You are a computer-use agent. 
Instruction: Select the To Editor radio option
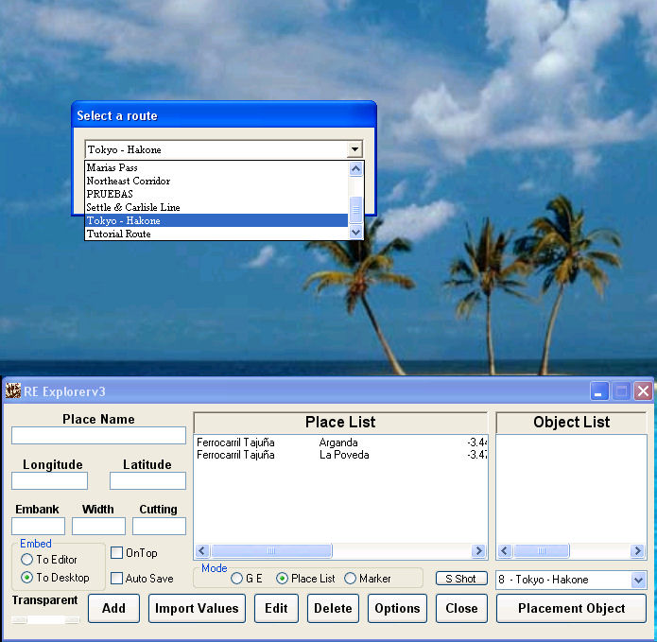(x=27, y=560)
